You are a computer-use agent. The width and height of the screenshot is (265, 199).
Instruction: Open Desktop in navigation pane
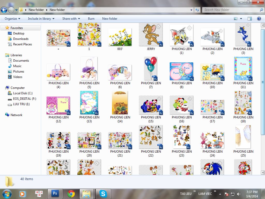[19, 33]
